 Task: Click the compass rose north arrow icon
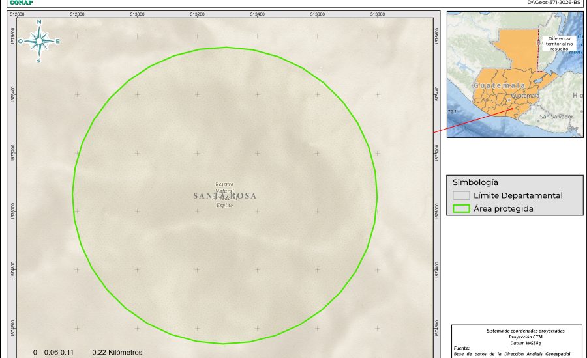(39, 41)
